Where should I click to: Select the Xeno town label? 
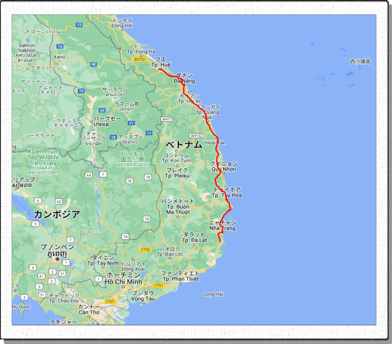point(59,57)
